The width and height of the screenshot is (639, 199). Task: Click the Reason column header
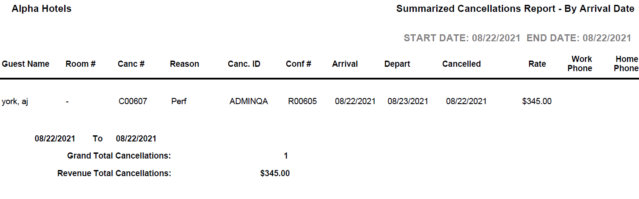[184, 64]
